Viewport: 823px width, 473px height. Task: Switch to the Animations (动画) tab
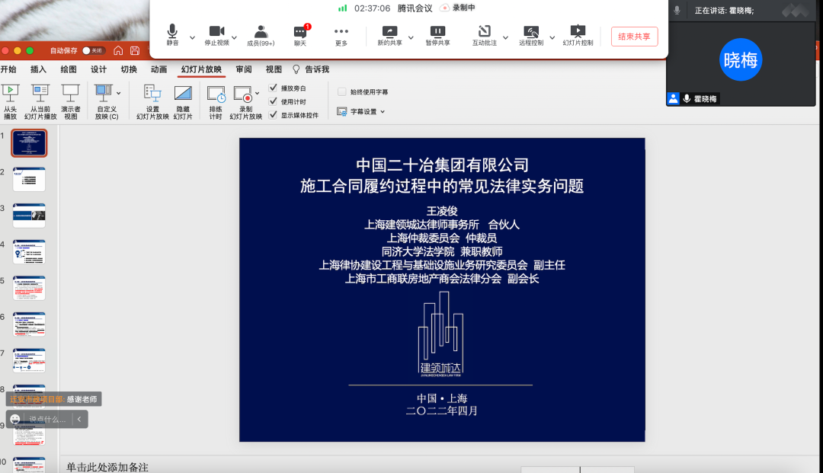click(x=159, y=69)
